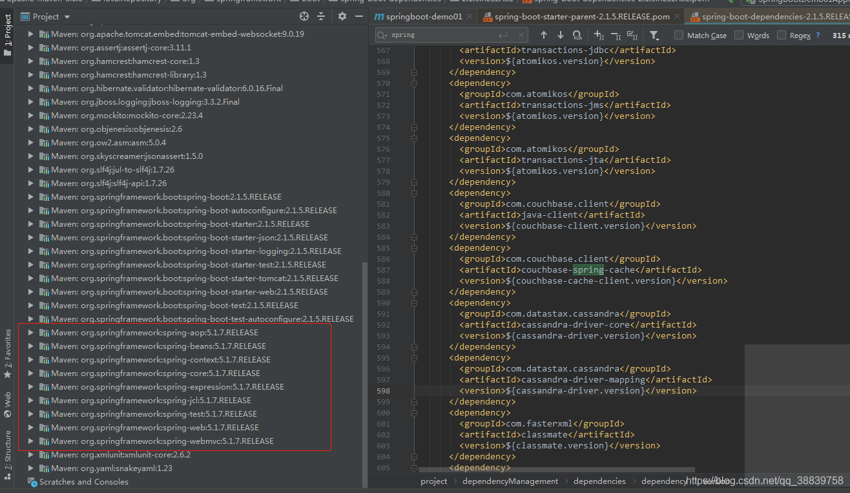This screenshot has height=493, width=850.
Task: Expand Maven spring-beans:5.1.7.RELEASE node
Action: point(31,346)
